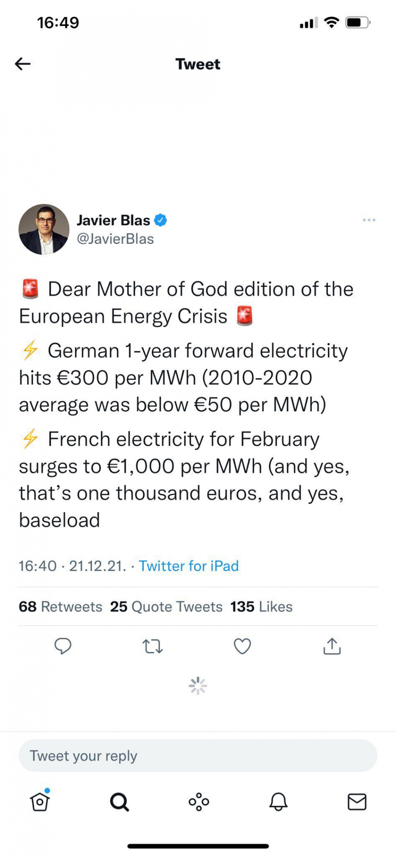The width and height of the screenshot is (396, 856).
Task: Tap the back arrow icon
Action: pyautogui.click(x=22, y=64)
